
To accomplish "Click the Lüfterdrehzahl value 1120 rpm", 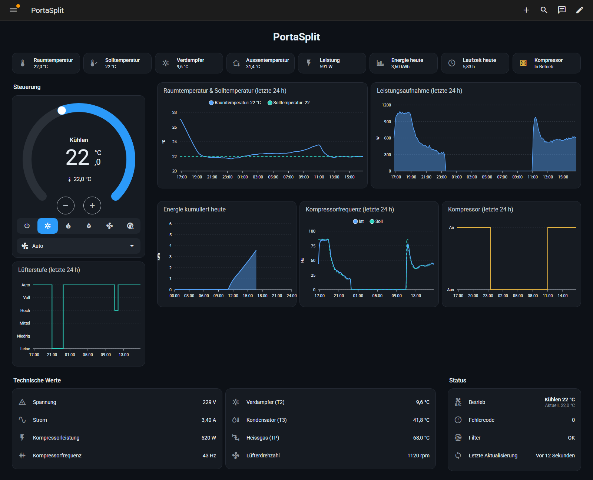I will coord(418,456).
